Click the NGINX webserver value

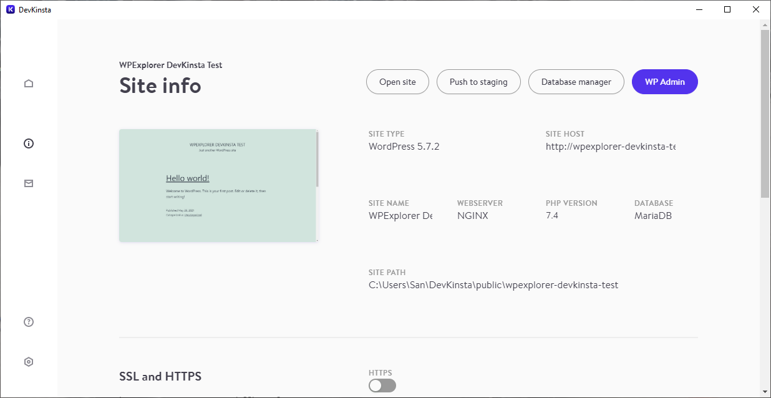[x=473, y=216]
